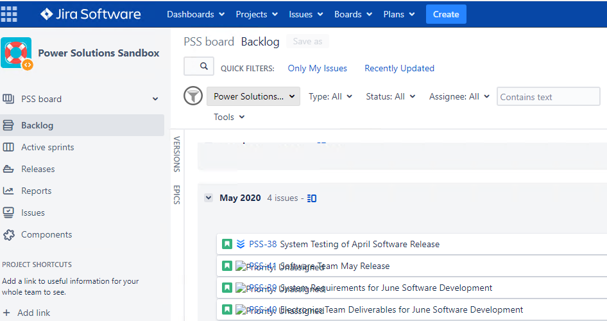Click the PSS board sidebar icon
This screenshot has width=607, height=321.
click(x=8, y=99)
